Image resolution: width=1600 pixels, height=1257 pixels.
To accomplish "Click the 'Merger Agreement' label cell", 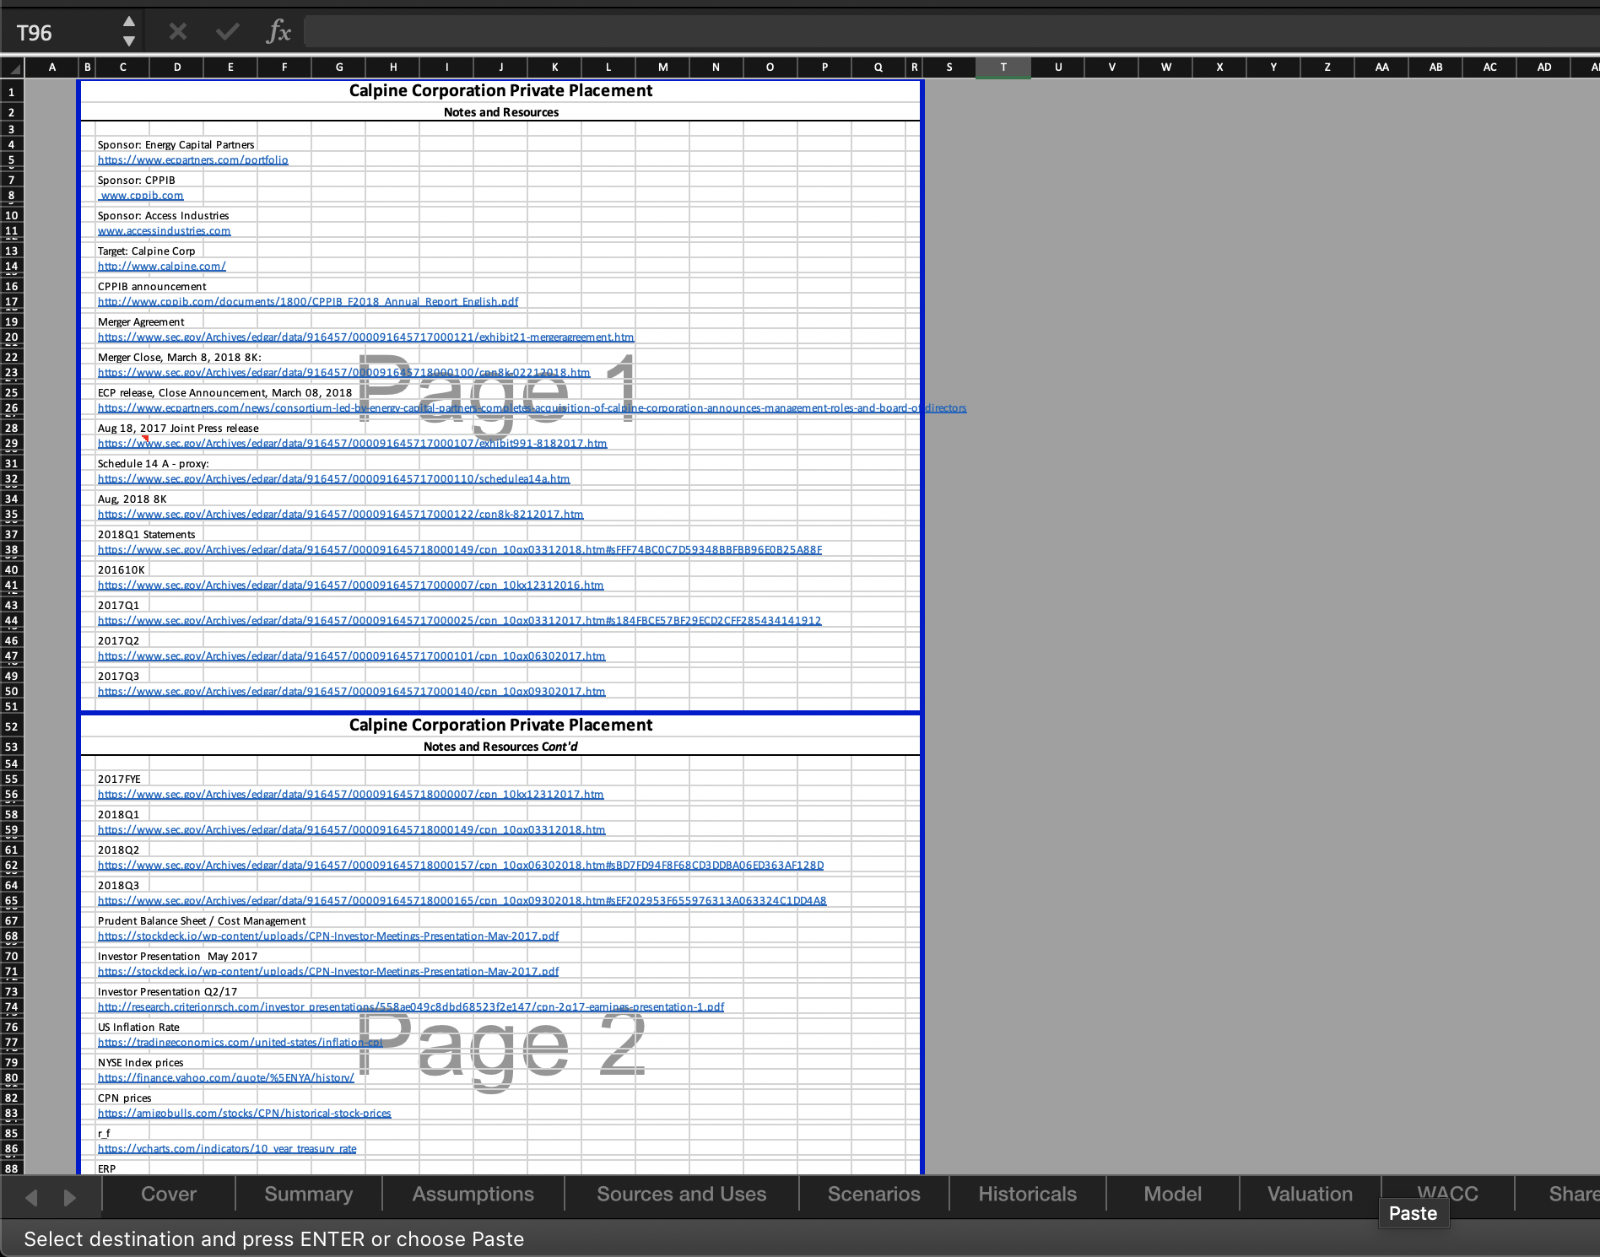I will point(140,322).
